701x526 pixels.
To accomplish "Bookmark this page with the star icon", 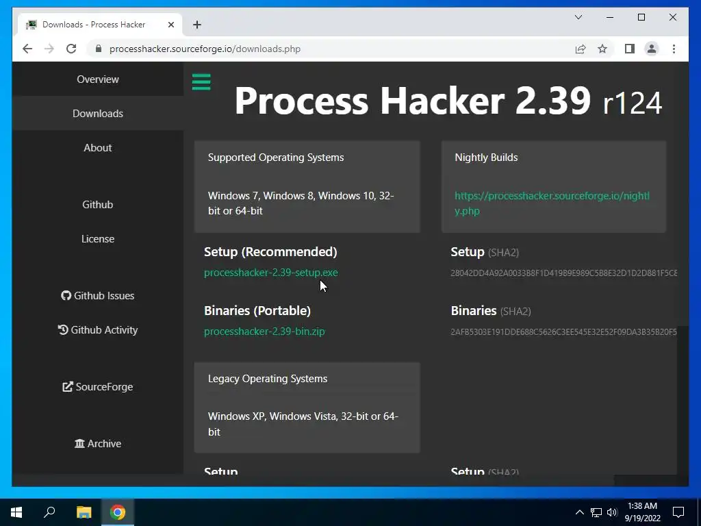I will 602,49.
